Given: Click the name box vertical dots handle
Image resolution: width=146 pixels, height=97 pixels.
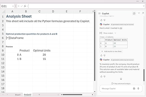Looking at the screenshot, I should point(15,6).
